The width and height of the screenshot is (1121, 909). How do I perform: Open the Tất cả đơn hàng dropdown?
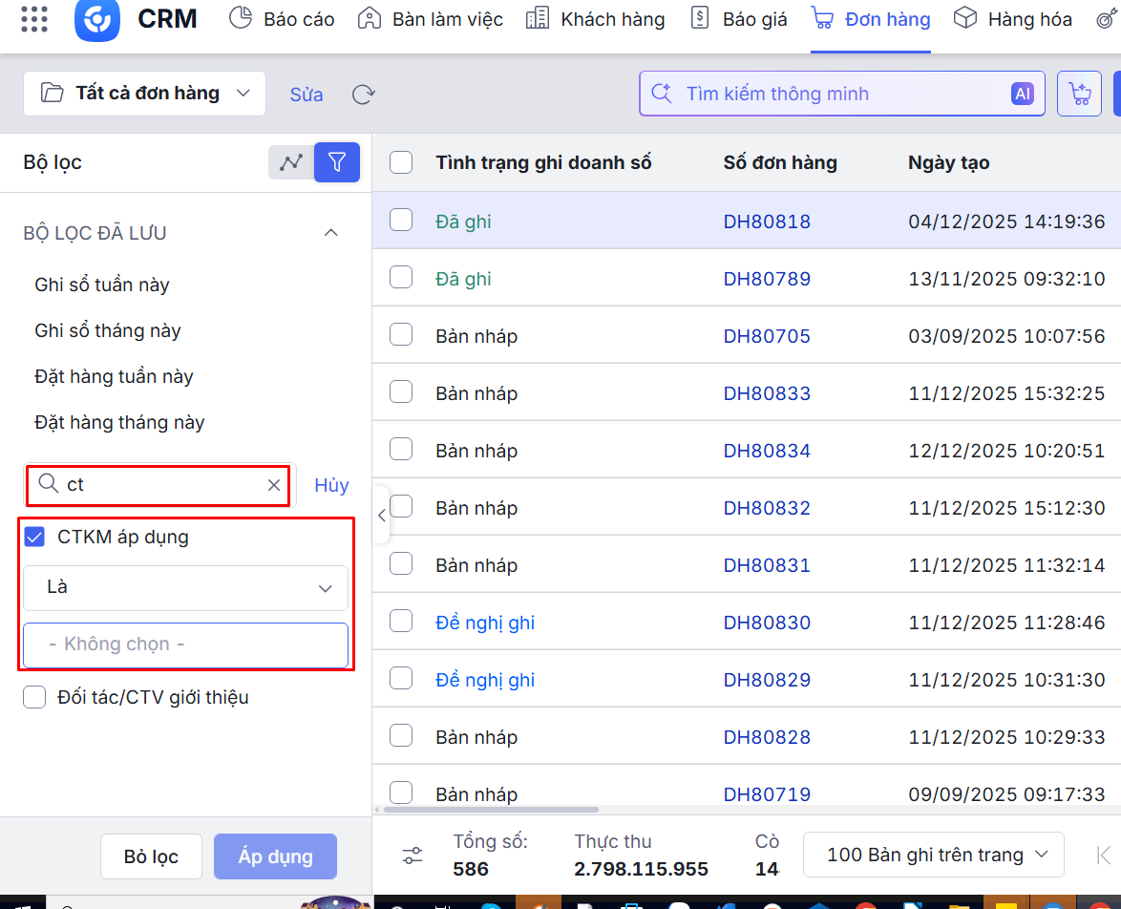145,94
